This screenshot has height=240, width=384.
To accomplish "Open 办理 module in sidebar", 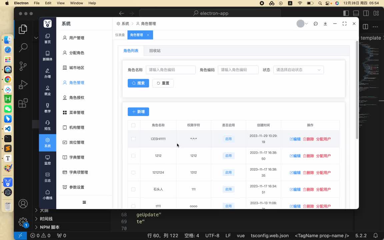I will tap(48, 73).
